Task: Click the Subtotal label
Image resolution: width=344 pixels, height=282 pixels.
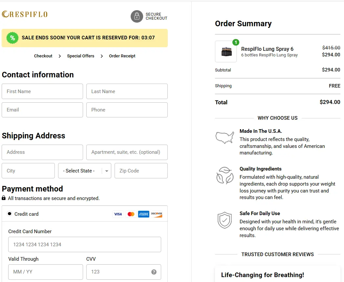Action: pyautogui.click(x=223, y=70)
